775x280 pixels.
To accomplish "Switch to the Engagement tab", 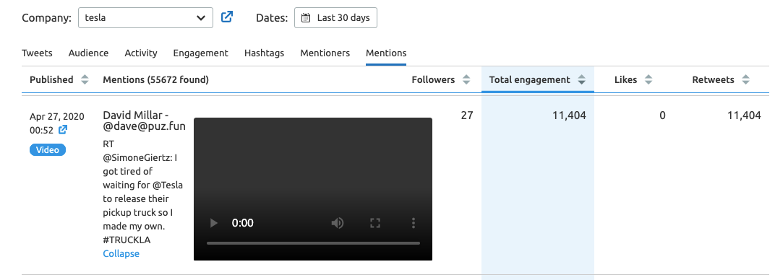I will point(201,53).
